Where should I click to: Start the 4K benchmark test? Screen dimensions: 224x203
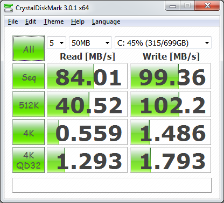tap(29, 132)
